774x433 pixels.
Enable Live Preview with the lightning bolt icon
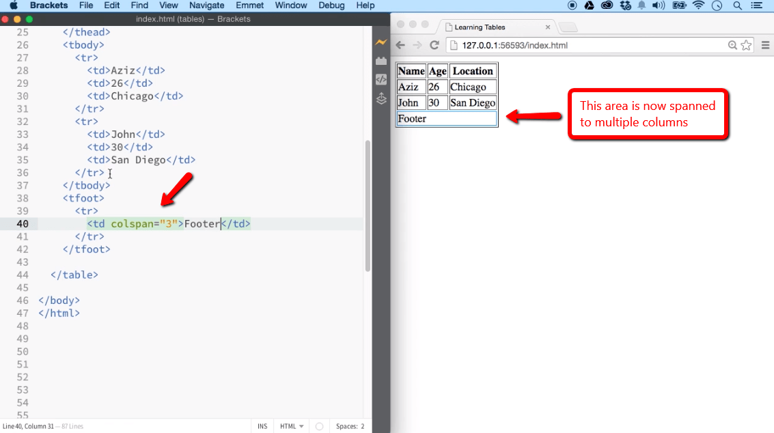(381, 42)
